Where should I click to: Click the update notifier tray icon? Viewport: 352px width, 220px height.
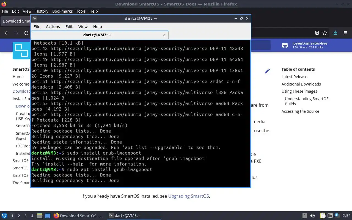[337, 215]
